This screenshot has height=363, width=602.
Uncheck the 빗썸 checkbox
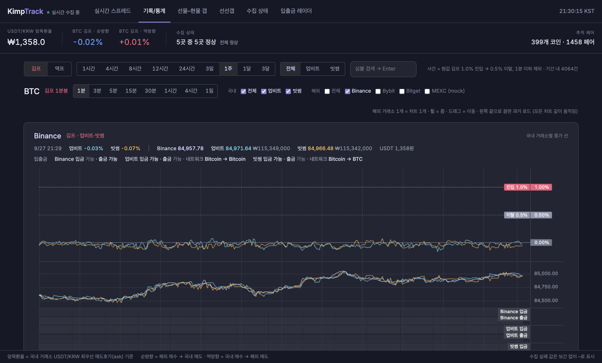288,91
